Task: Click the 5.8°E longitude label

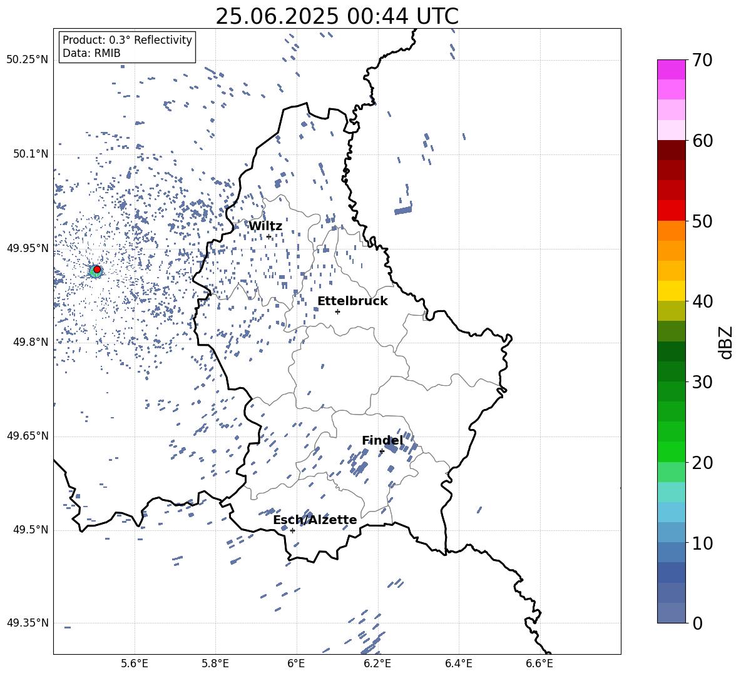Action: 215,663
